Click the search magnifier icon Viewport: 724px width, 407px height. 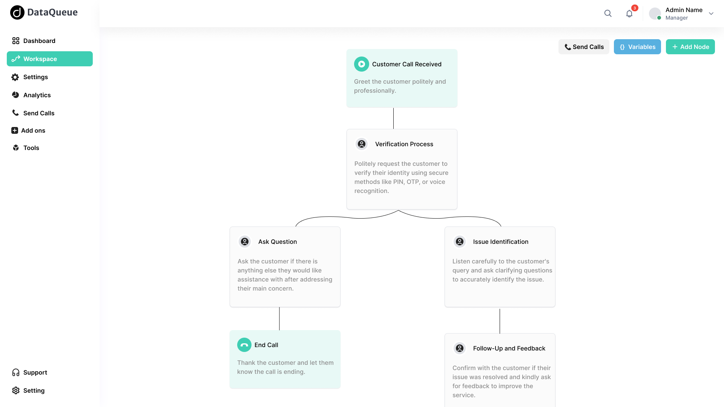[x=608, y=14]
